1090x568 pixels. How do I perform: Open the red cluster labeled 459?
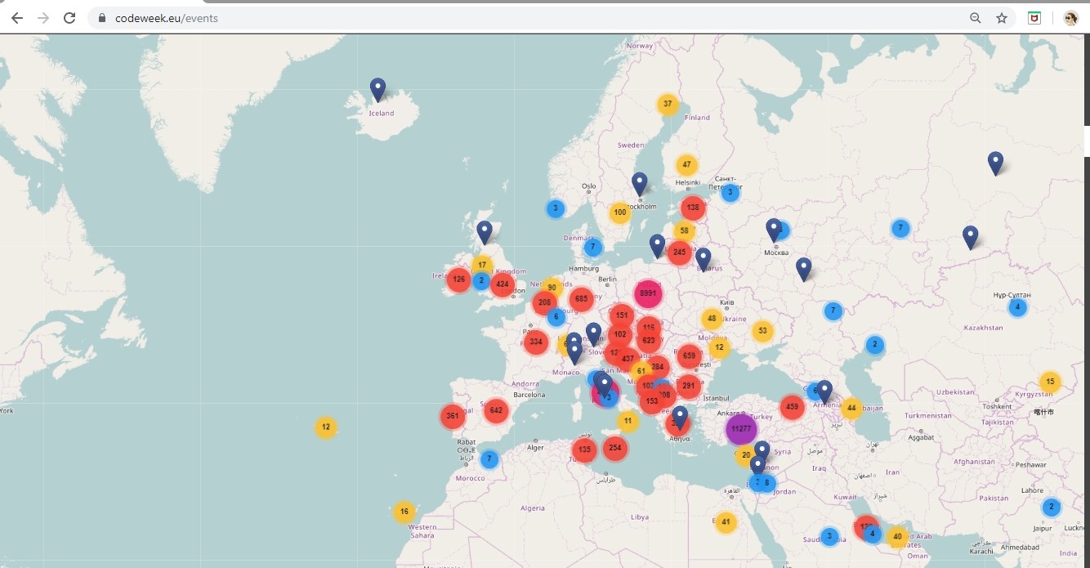[791, 406]
